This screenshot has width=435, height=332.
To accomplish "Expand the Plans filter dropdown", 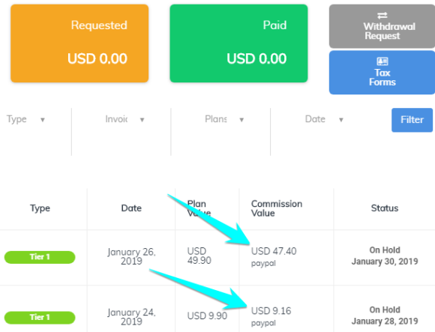I will 224,119.
